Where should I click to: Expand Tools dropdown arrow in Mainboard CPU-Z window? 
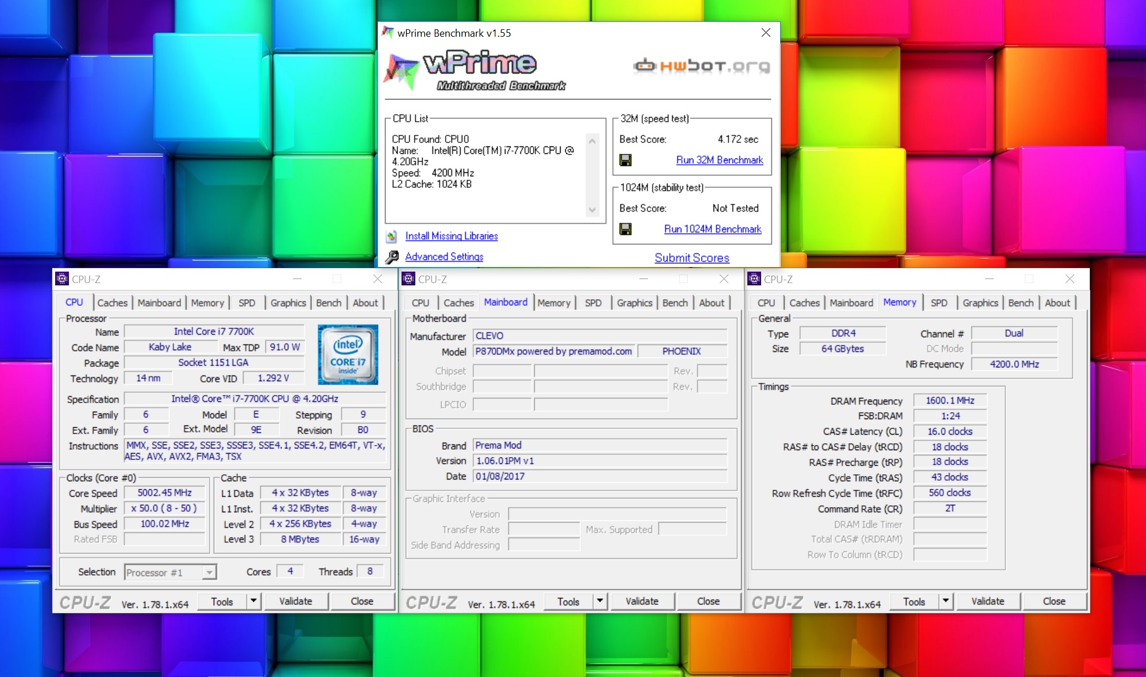[x=600, y=601]
